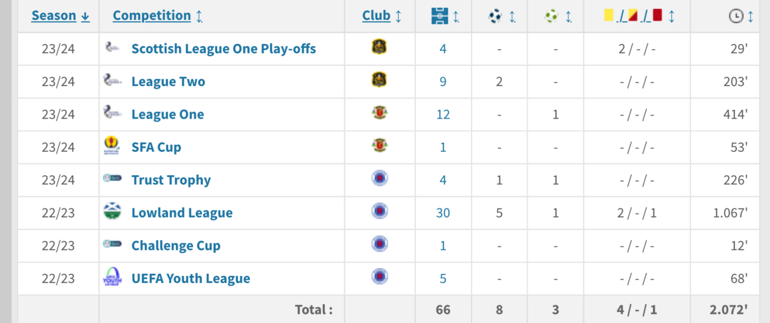
Task: Sort by assists green ball icon
Action: tap(551, 17)
